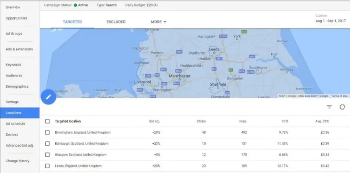Edit the +5% bid adjustment for Glasgow
This screenshot has height=173, width=350.
tap(157, 155)
